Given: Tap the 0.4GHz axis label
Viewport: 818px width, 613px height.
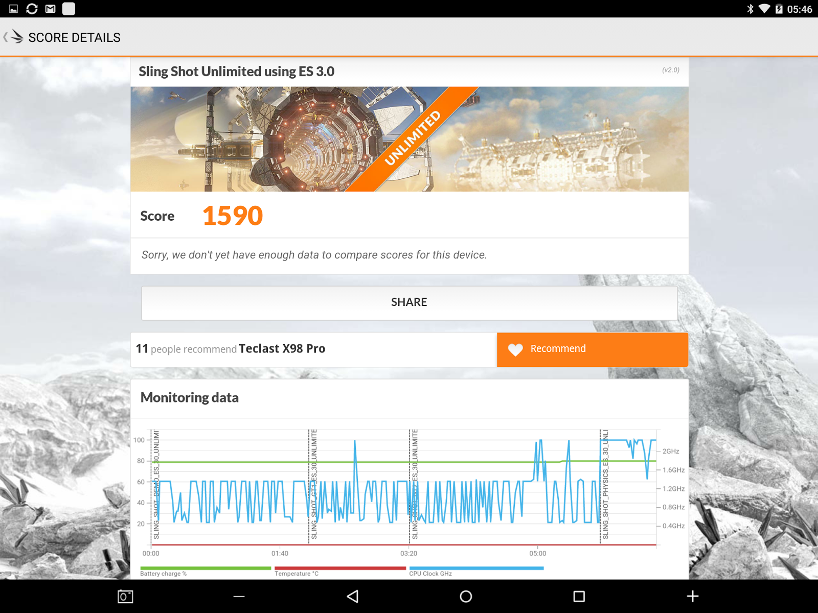Looking at the screenshot, I should pyautogui.click(x=673, y=526).
